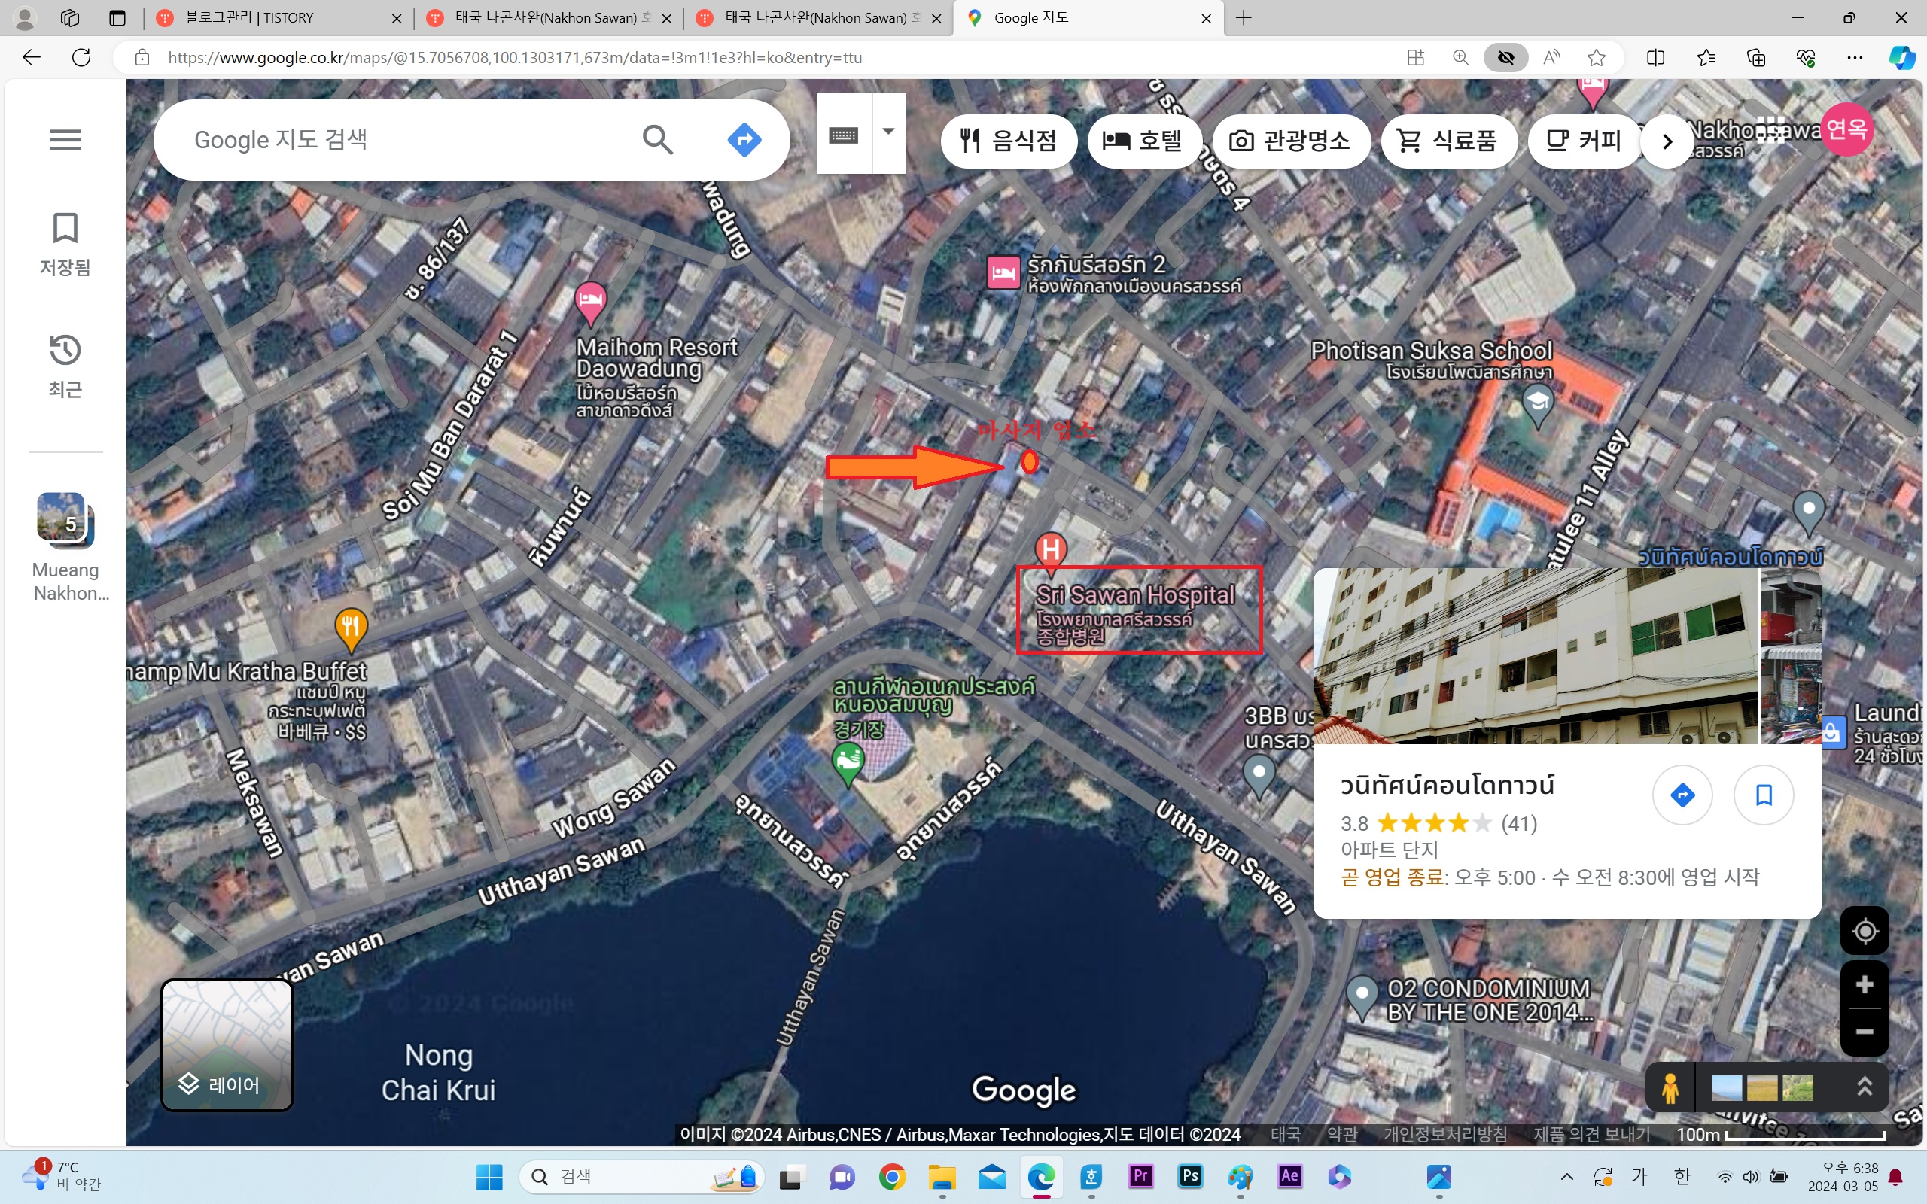Open the Edge Copilot sidebar icon
Image resolution: width=1927 pixels, height=1204 pixels.
click(x=1901, y=57)
